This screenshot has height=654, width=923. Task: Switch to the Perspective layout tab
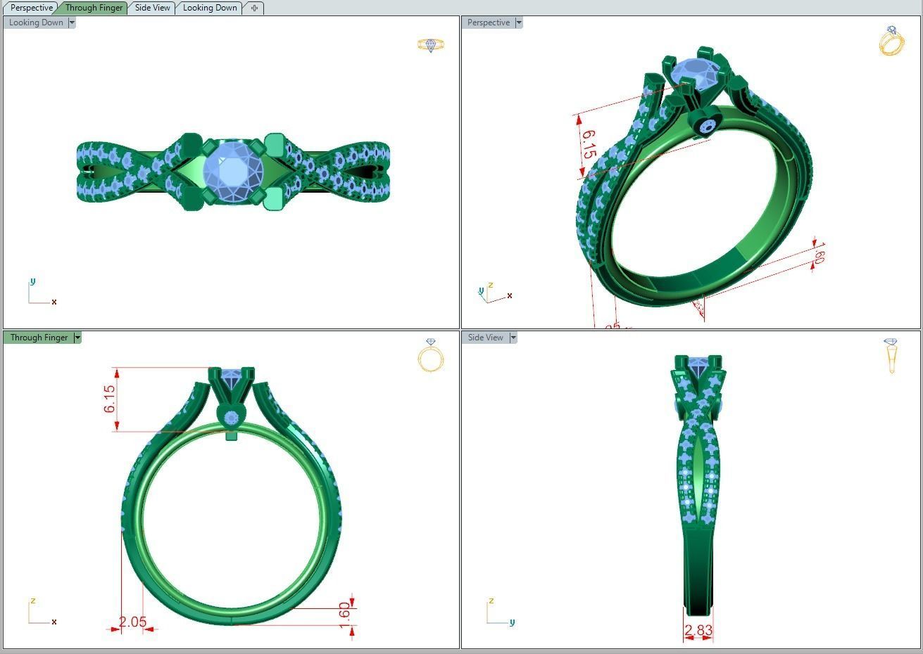click(32, 8)
